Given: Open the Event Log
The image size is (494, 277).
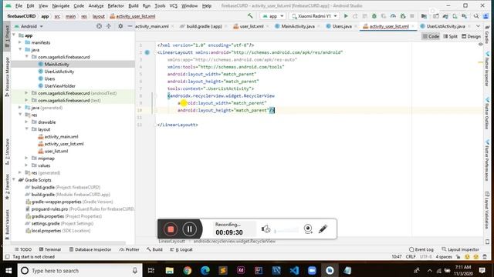Looking at the screenshot, I should (x=421, y=249).
